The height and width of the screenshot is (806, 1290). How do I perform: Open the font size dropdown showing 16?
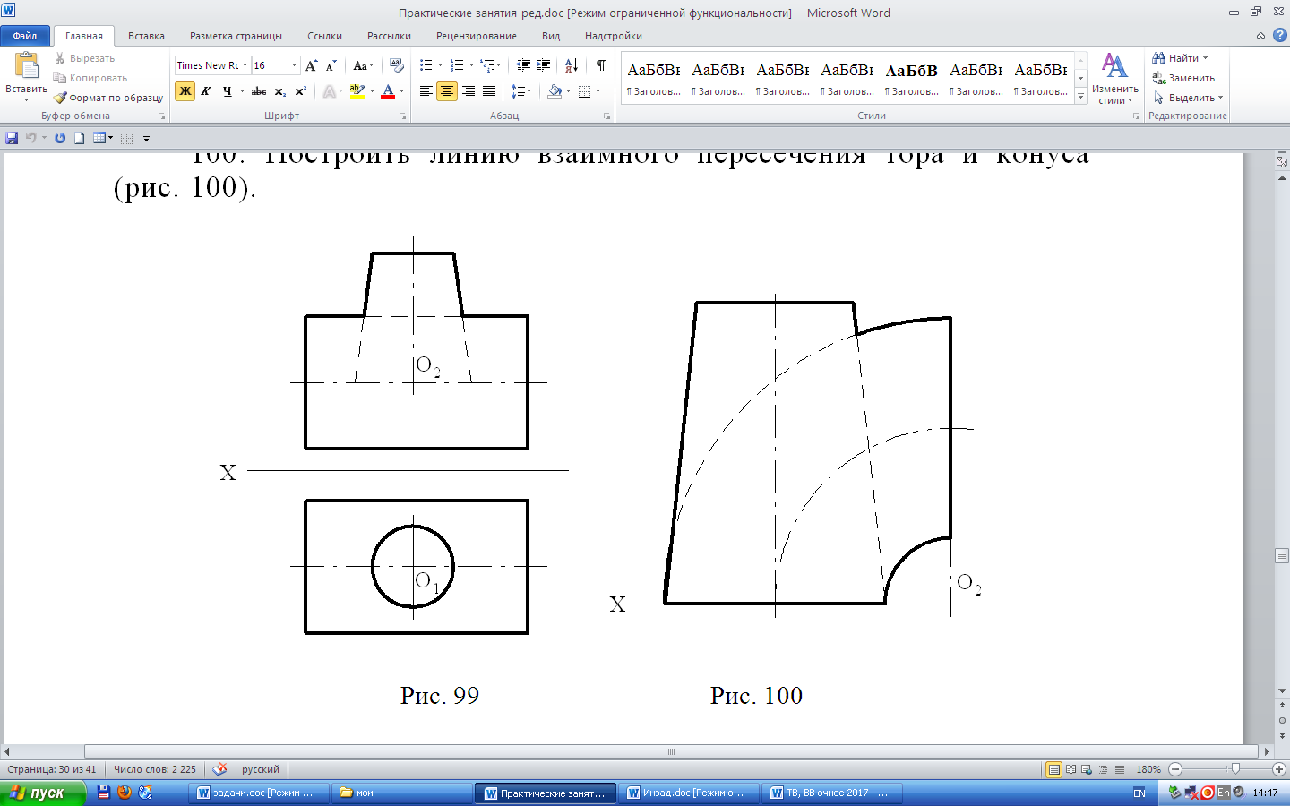294,65
